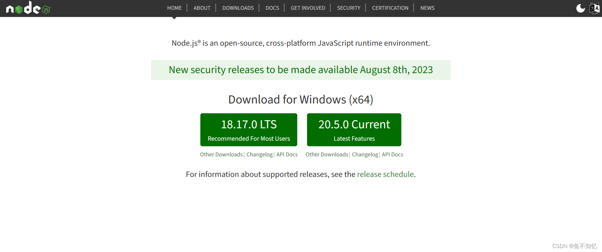
Task: Open Other Downloads under the LTS button
Action: tap(221, 154)
